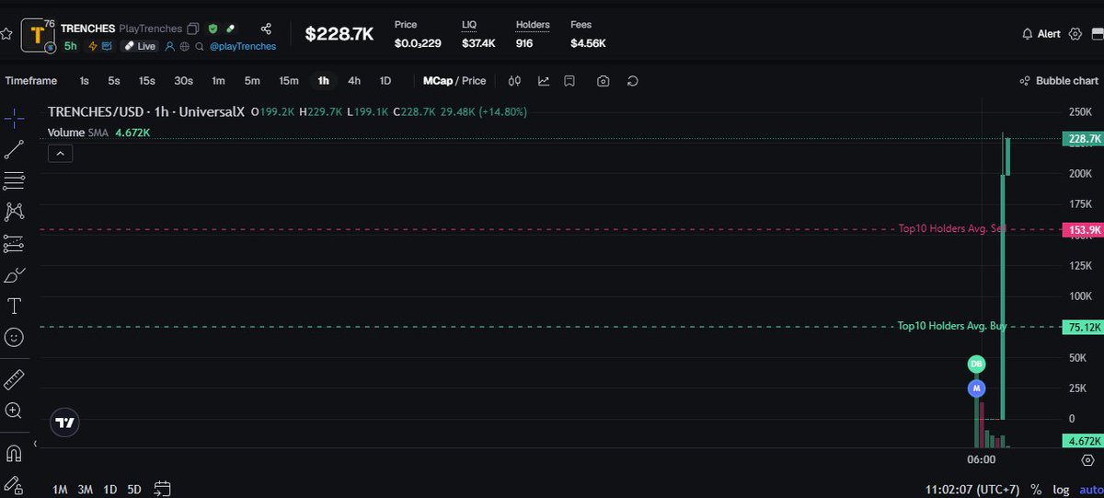The image size is (1104, 498).
Task: Select the zoom-in magnifier tool
Action: pyautogui.click(x=14, y=411)
